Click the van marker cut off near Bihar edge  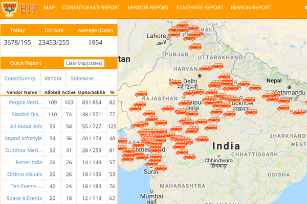click(x=299, y=112)
